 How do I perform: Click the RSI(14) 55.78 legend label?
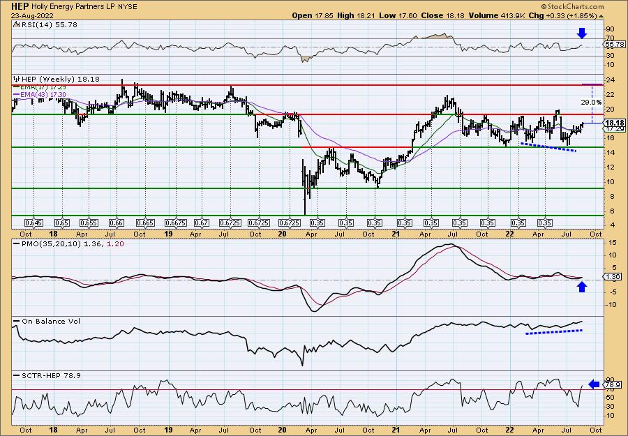(49, 25)
